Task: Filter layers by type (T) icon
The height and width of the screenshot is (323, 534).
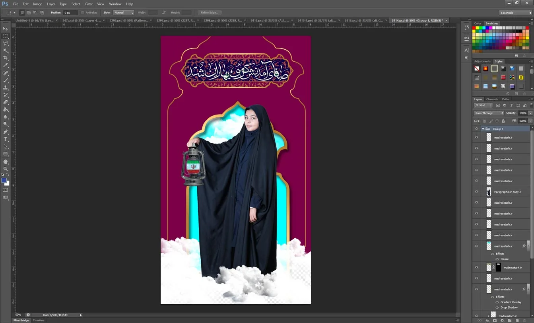Action: (511, 105)
